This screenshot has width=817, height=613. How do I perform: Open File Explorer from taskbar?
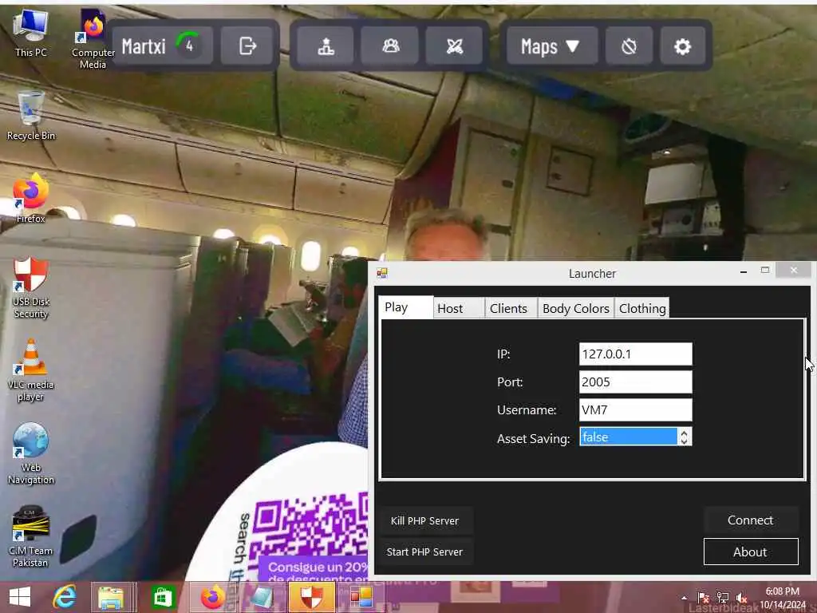tap(111, 596)
